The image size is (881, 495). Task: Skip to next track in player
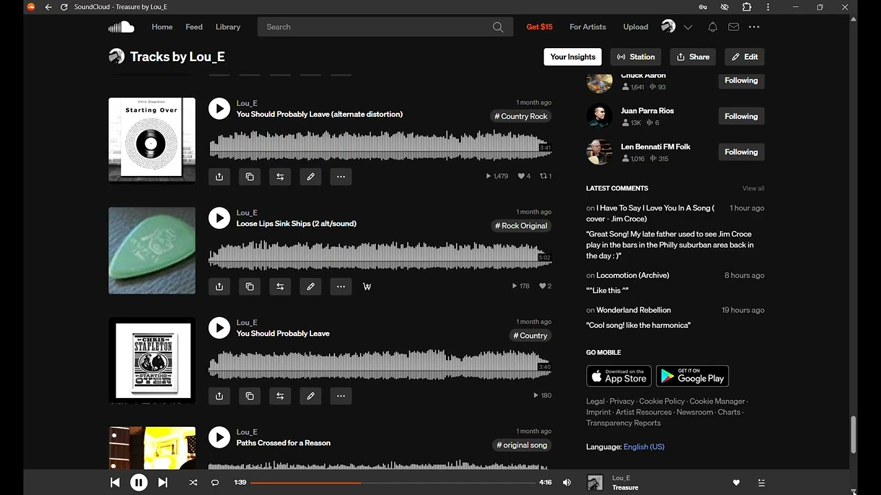pos(162,483)
